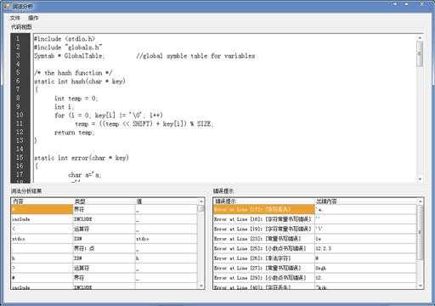Viewport: 435px width, 306px height.
Task: Select the stdio IDN token row
Action: [105, 239]
